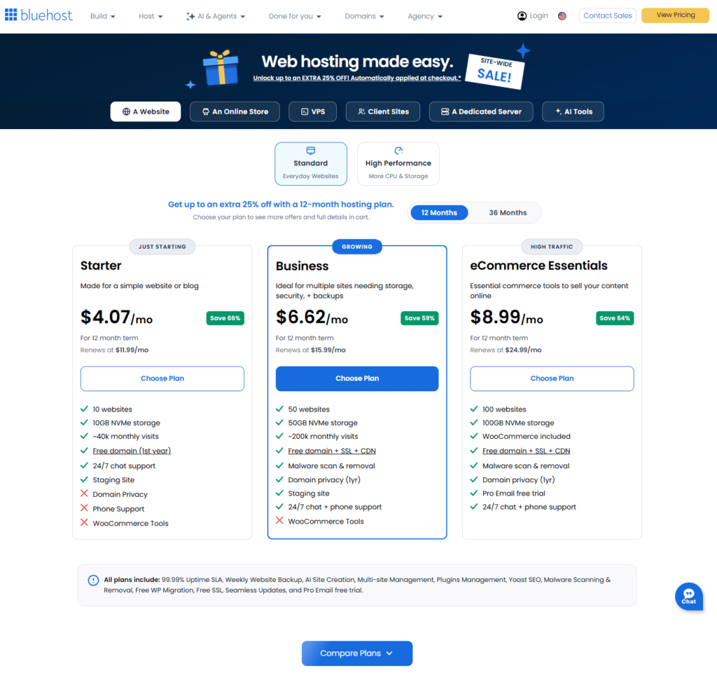Image resolution: width=717 pixels, height=687 pixels.
Task: Click the JUST STARTING label above Starter
Action: [x=162, y=247]
